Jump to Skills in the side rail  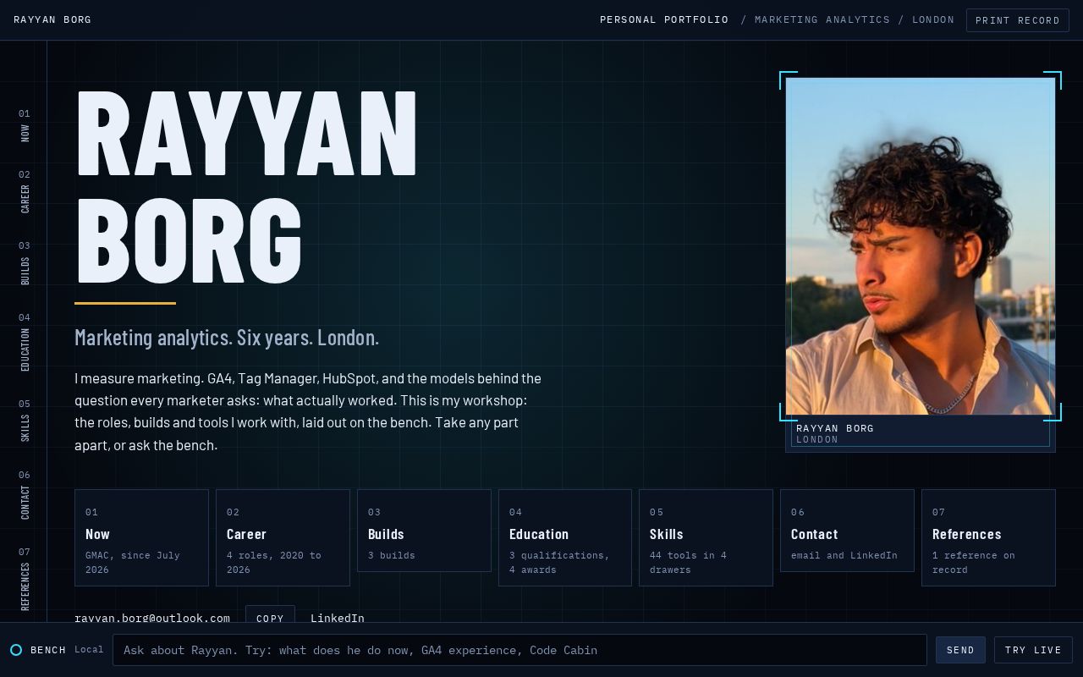click(25, 421)
